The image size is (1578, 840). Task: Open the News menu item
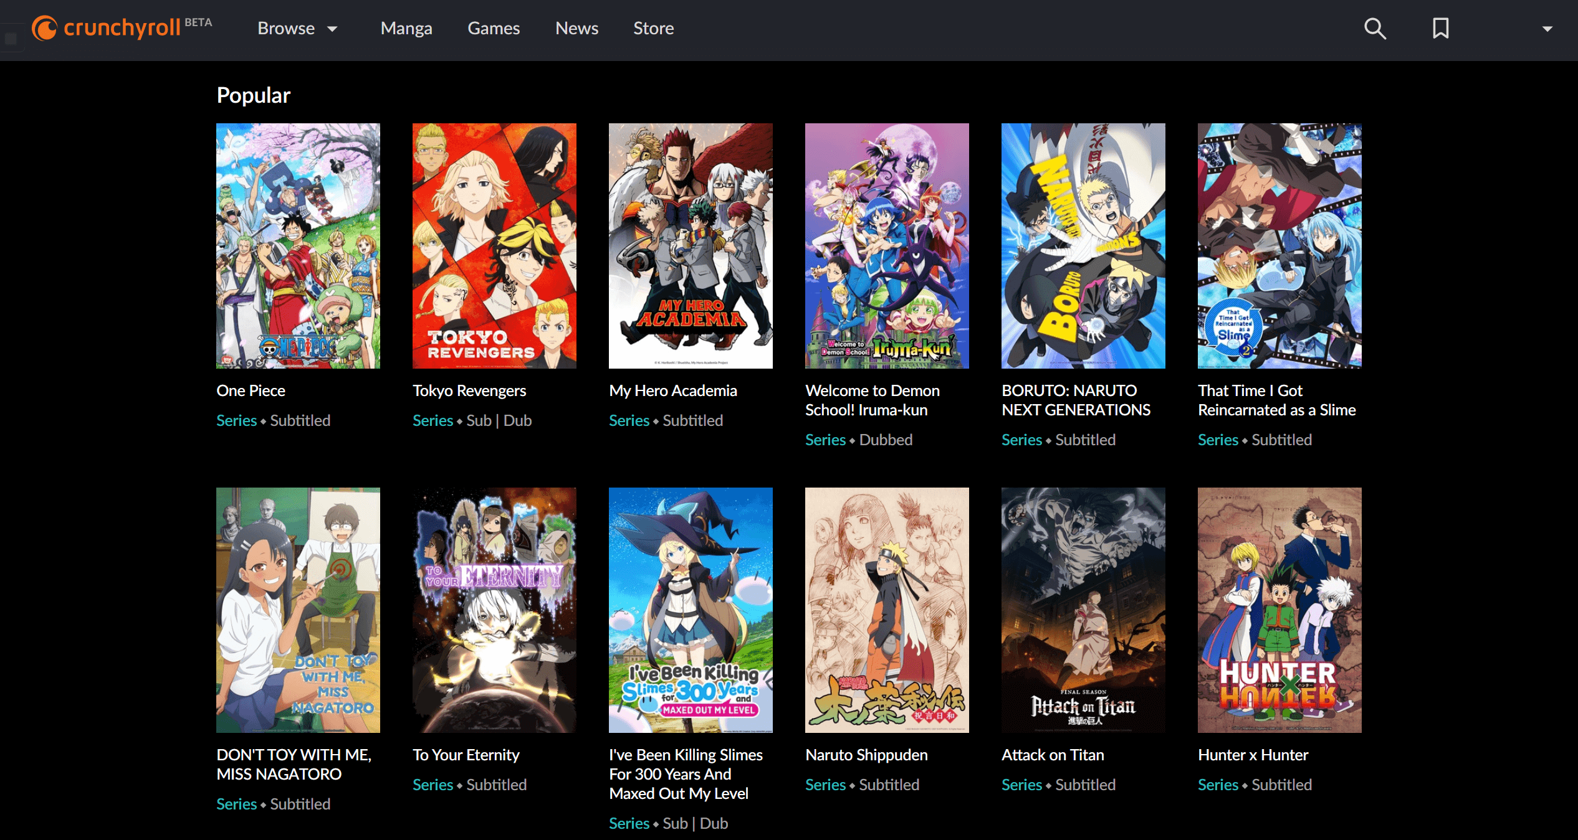click(576, 28)
